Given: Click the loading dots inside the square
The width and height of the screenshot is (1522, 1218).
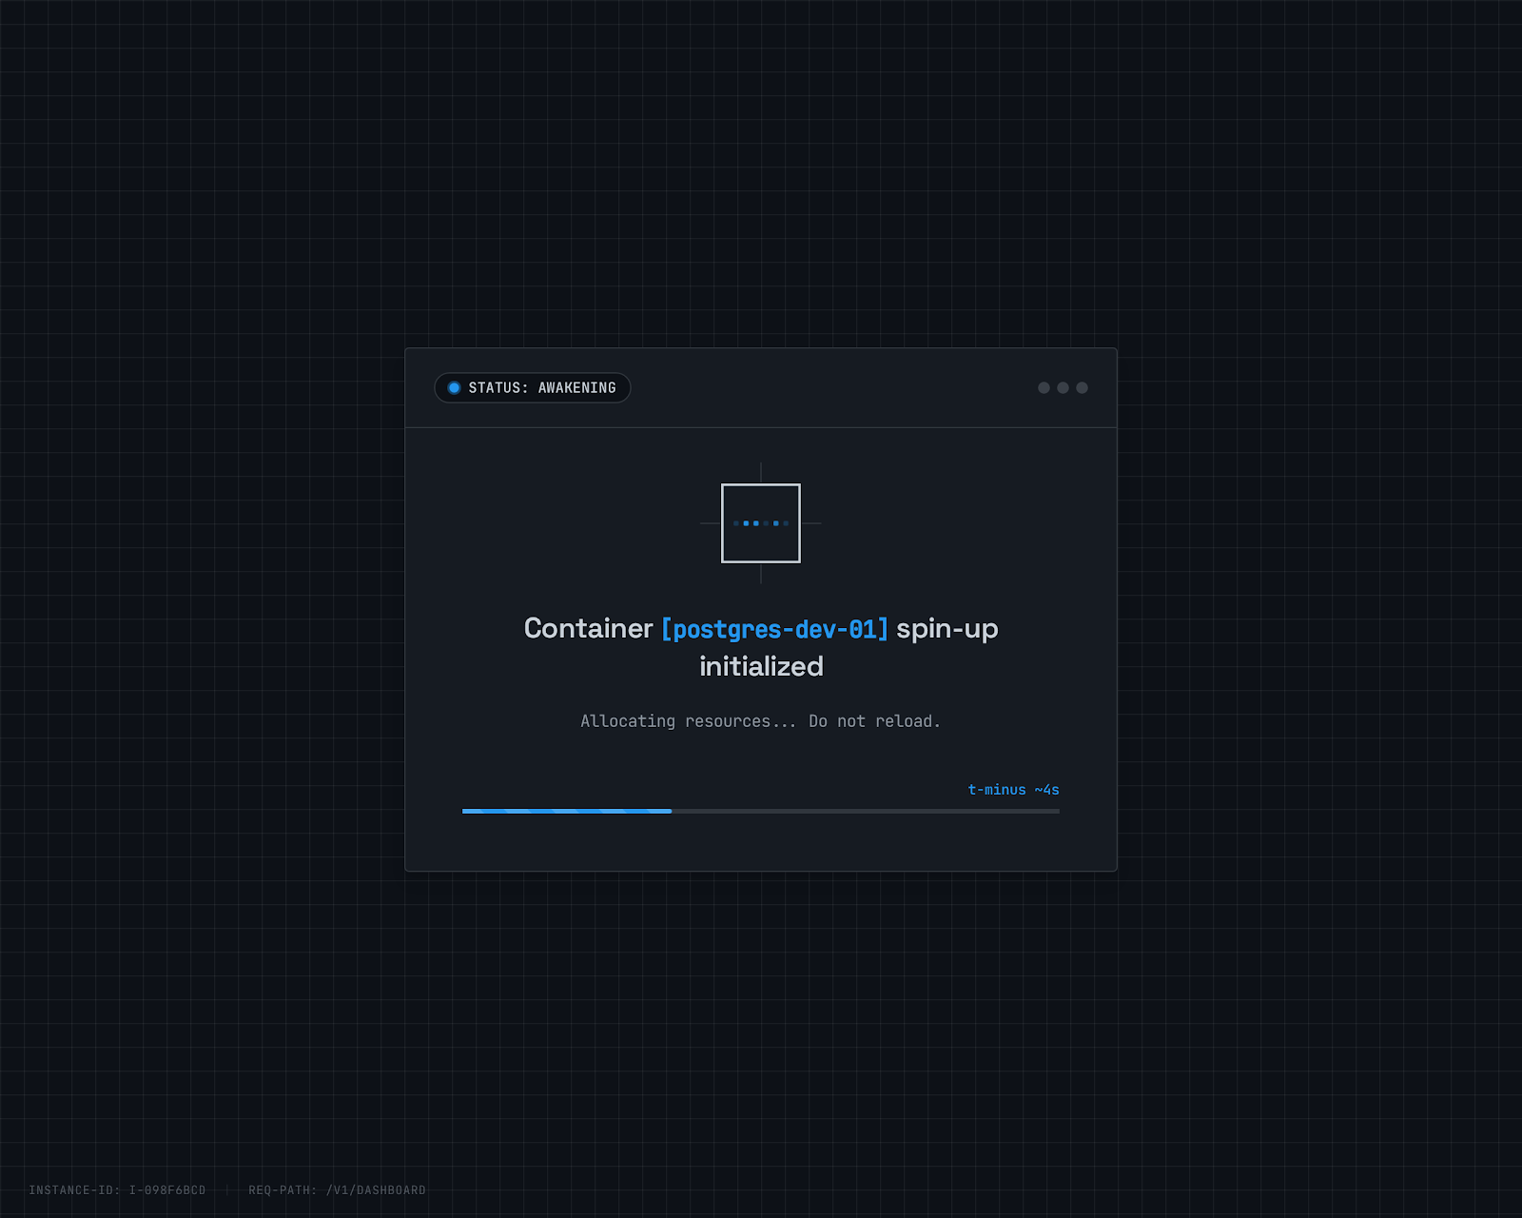Looking at the screenshot, I should tap(761, 523).
